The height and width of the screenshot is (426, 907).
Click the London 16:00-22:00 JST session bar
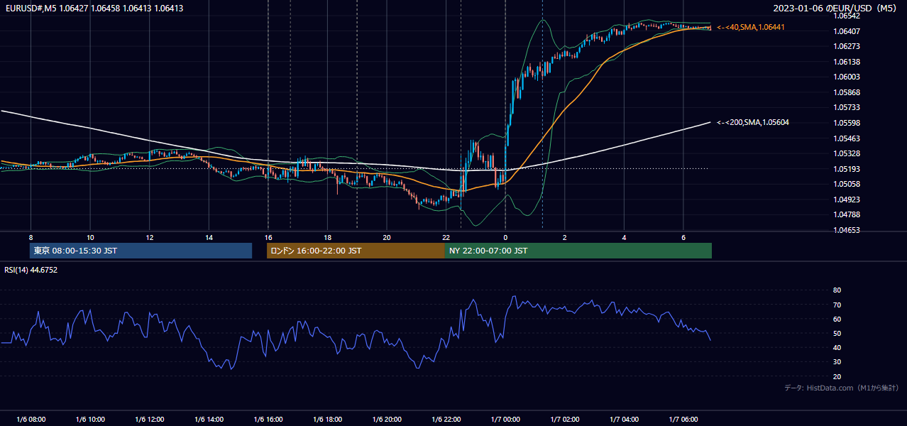point(356,251)
